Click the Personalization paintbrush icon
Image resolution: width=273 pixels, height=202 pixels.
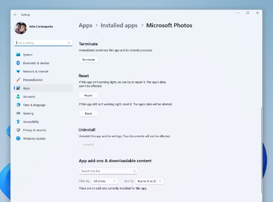click(x=18, y=80)
